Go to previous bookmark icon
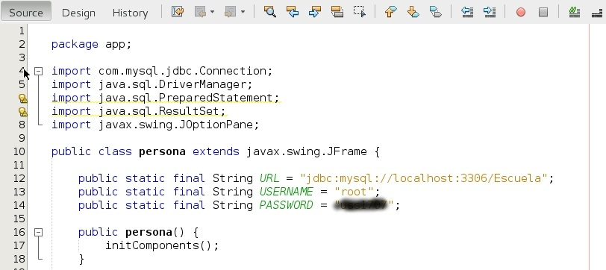This screenshot has width=606, height=270. click(391, 12)
